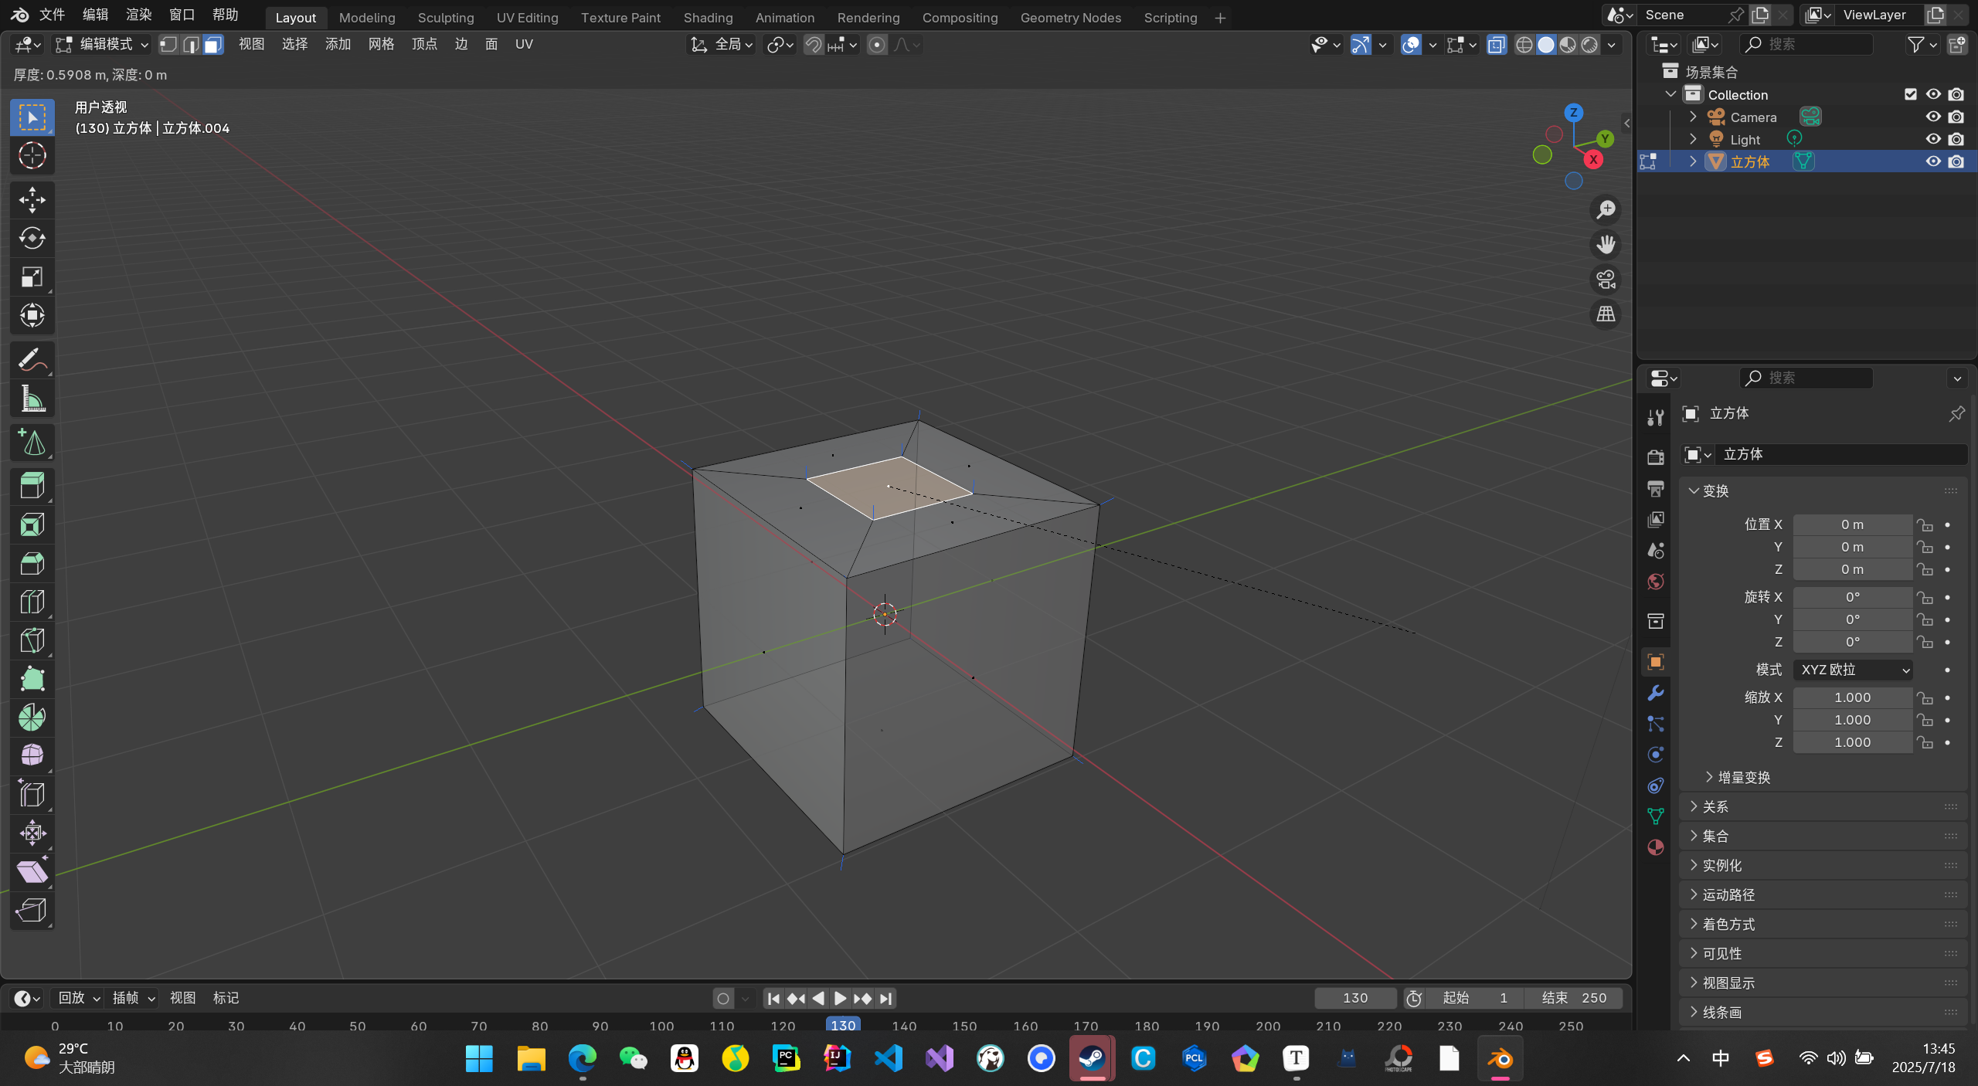Switch to the Sculpting workspace tab

[445, 17]
